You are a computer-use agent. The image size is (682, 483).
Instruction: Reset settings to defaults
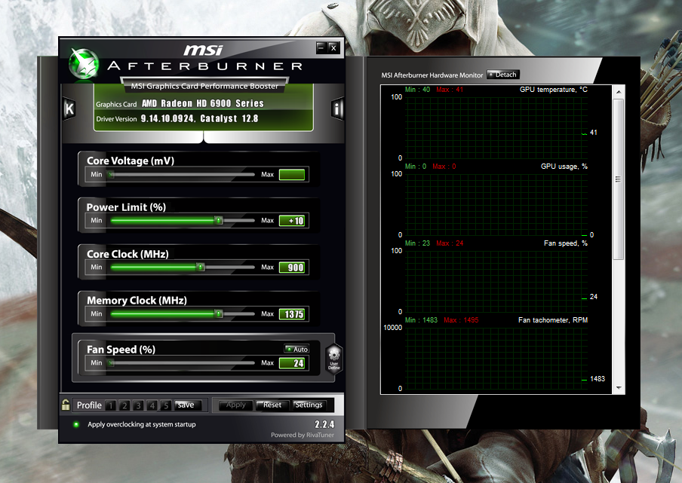272,405
